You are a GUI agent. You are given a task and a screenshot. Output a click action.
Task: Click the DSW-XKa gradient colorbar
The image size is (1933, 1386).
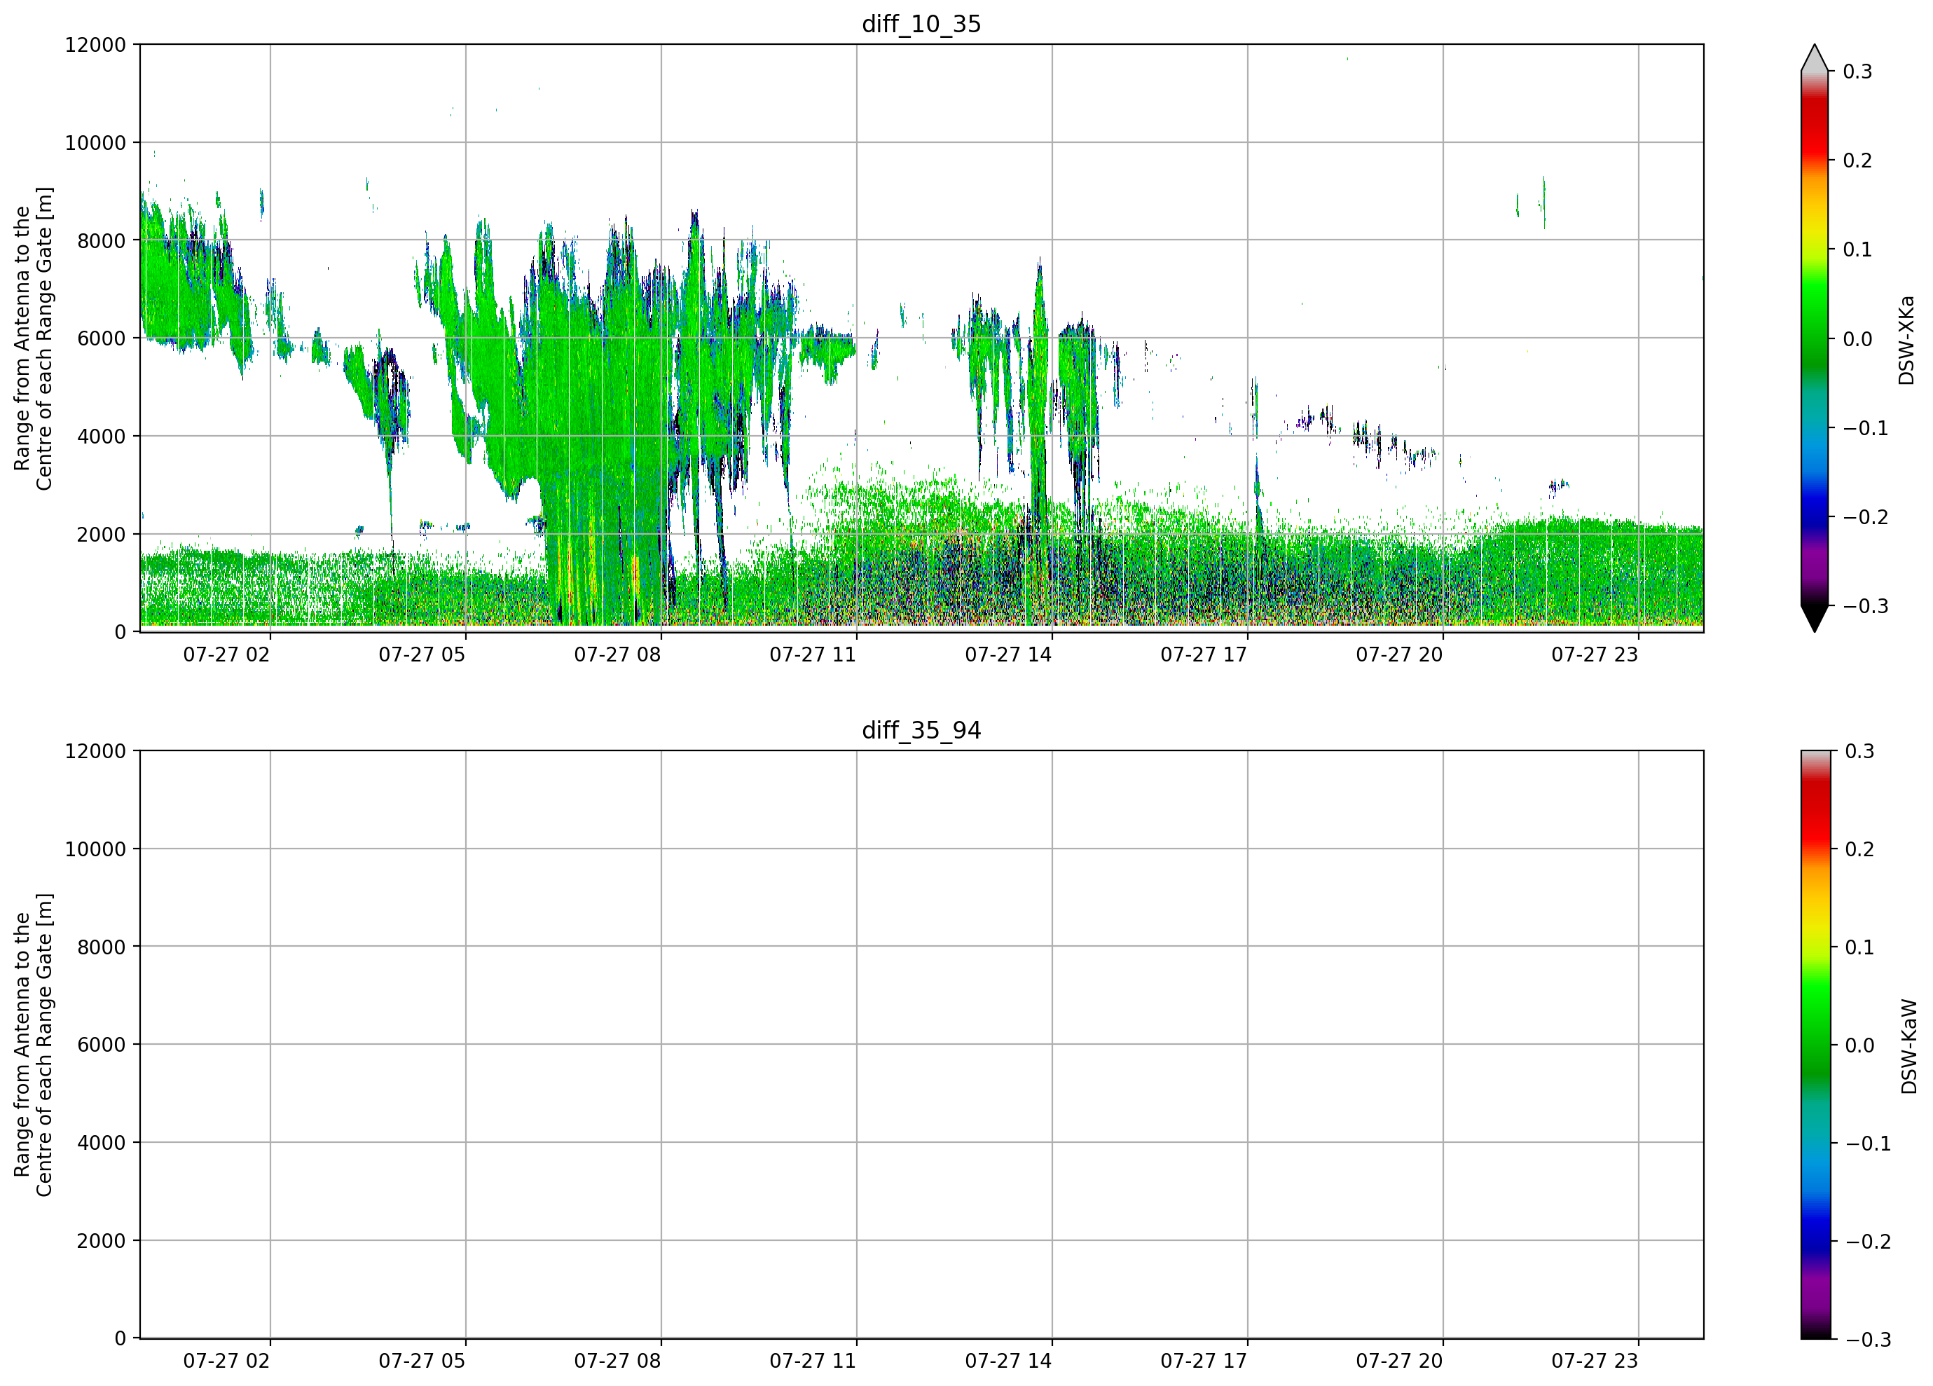pyautogui.click(x=1815, y=338)
